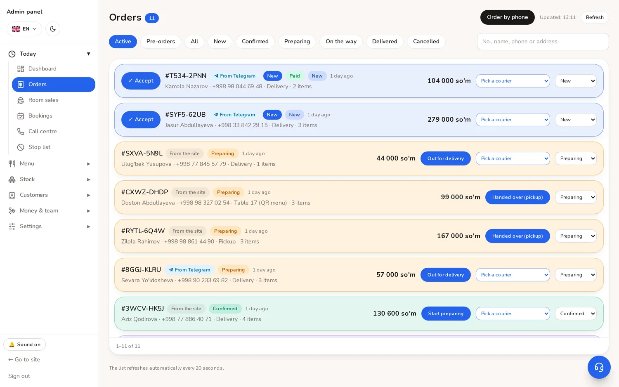
Task: Open the Cancelled tab
Action: pos(426,42)
